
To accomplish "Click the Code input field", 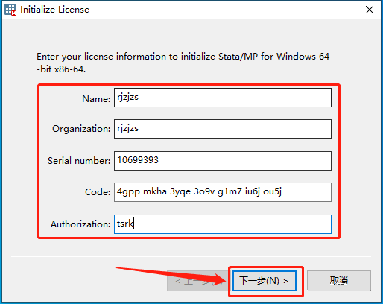I will click(223, 192).
